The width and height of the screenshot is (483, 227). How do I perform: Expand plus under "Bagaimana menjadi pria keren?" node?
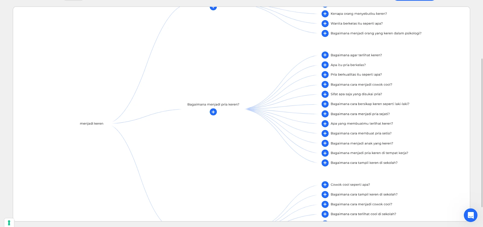213,112
